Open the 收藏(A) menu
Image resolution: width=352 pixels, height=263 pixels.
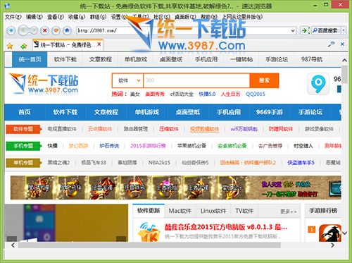(x=77, y=17)
